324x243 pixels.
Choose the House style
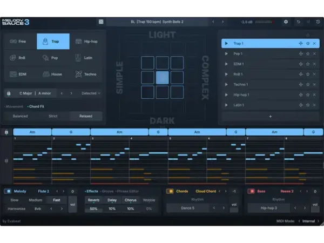pyautogui.click(x=53, y=74)
